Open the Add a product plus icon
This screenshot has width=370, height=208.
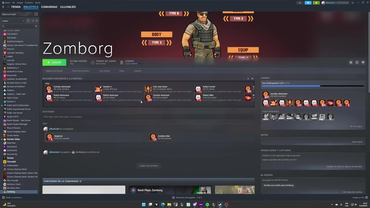tap(3, 198)
